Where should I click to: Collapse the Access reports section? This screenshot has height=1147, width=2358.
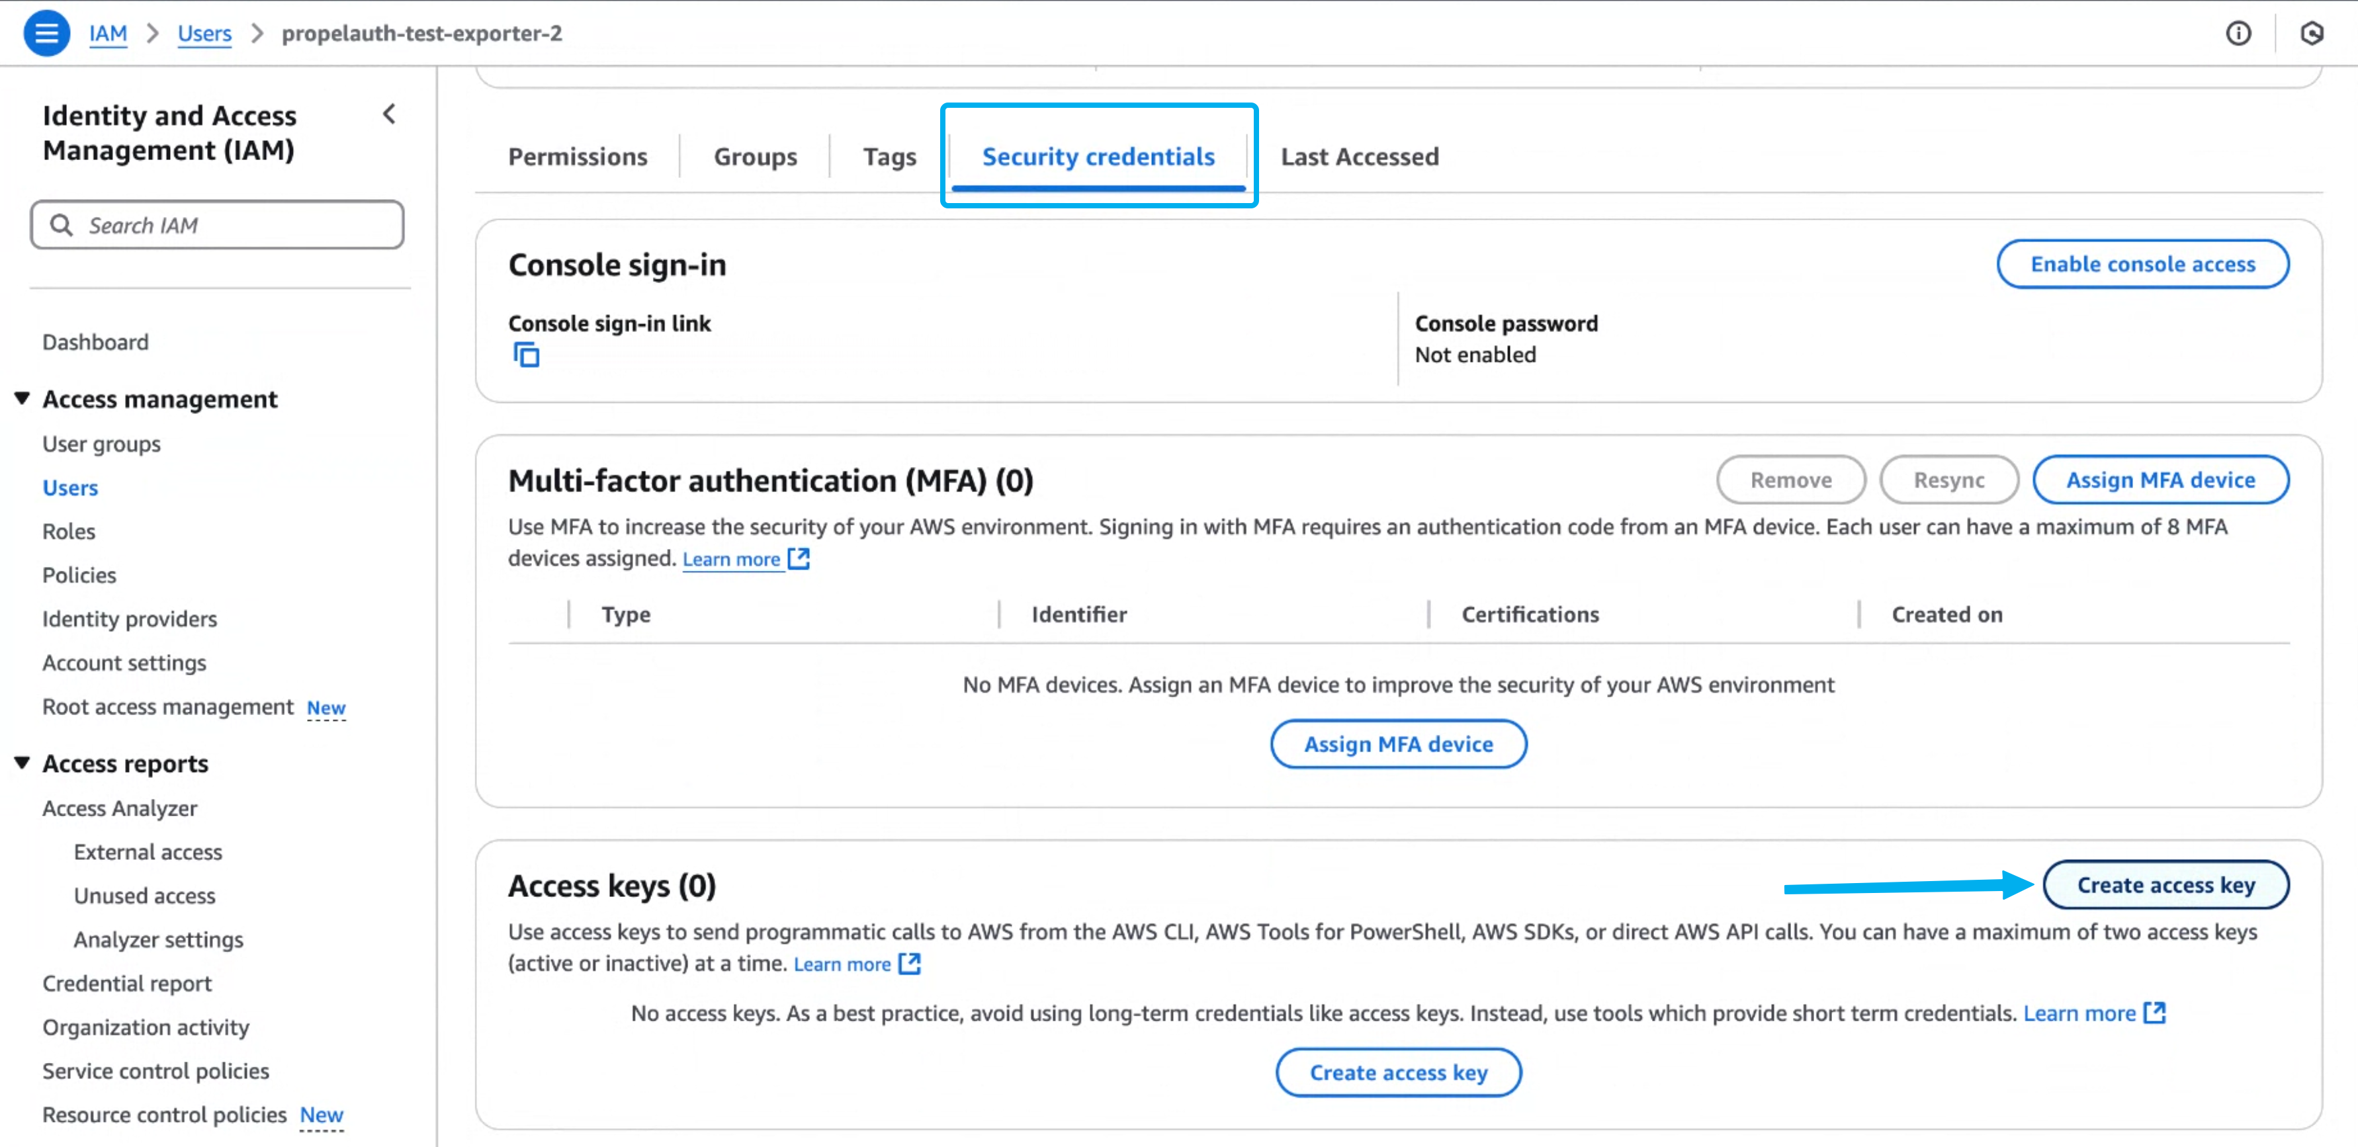(22, 763)
